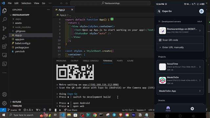
Task: Open the Run and Debug view
Action: coord(4,37)
